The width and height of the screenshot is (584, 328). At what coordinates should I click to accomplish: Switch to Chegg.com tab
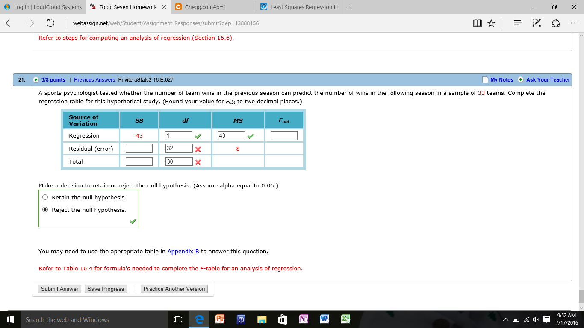coord(213,7)
